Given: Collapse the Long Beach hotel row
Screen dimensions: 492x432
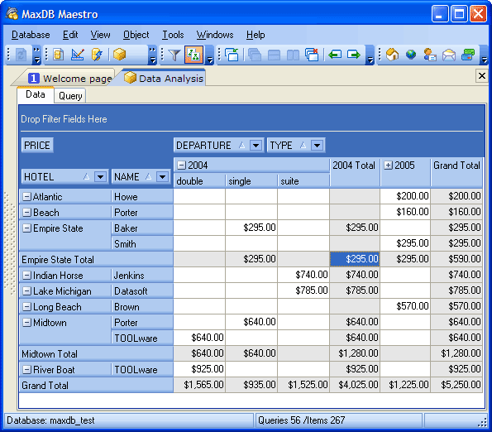Looking at the screenshot, I should coord(27,307).
